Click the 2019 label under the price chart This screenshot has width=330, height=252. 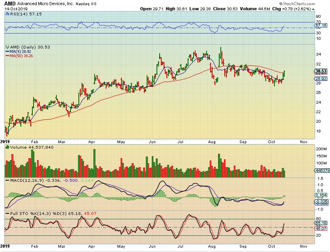tap(5, 142)
